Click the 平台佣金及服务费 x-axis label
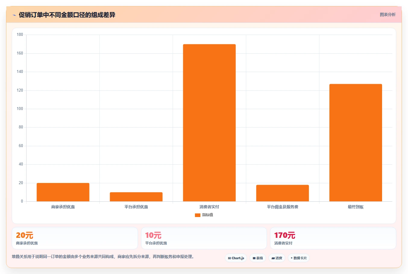Image resolution: width=408 pixels, height=274 pixels. click(x=283, y=207)
